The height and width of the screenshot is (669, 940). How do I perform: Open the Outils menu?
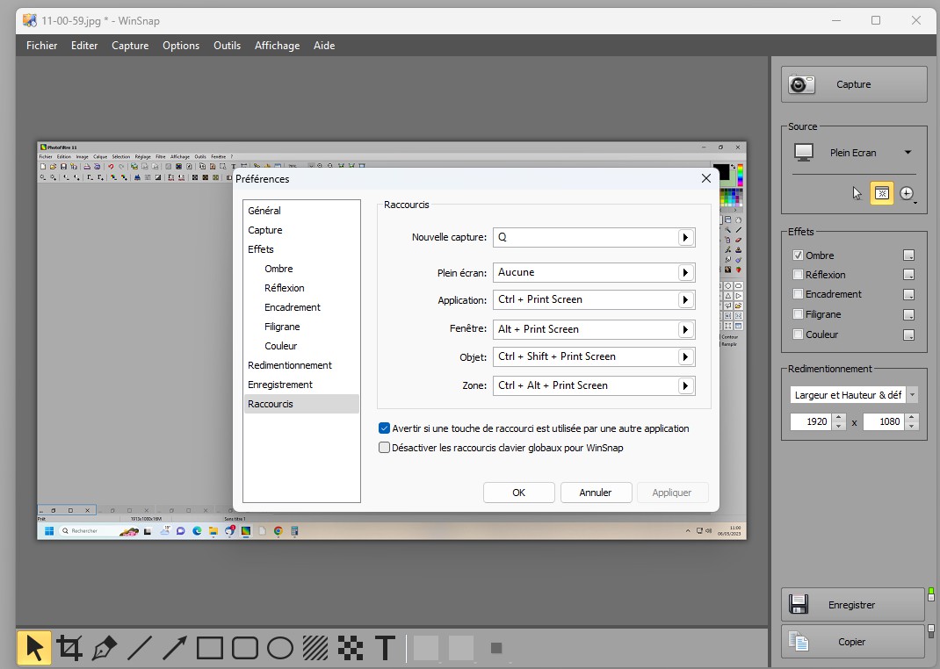coord(227,46)
